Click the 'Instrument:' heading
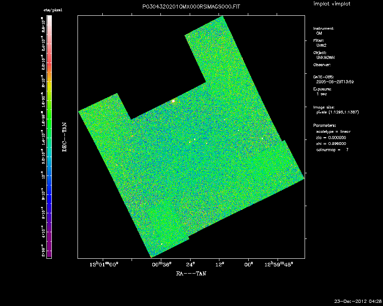Screen dimensions: 383x306 (x=324, y=28)
